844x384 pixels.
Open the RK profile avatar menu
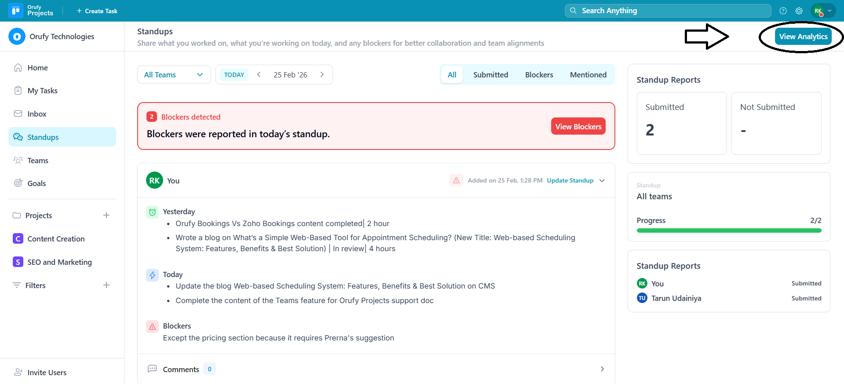pyautogui.click(x=822, y=11)
